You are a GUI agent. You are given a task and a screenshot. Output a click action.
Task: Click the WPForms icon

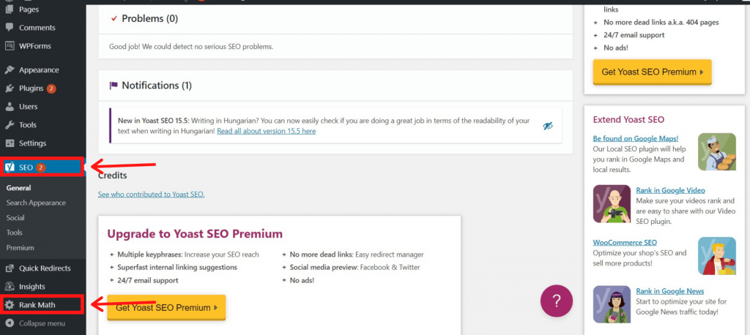click(9, 46)
